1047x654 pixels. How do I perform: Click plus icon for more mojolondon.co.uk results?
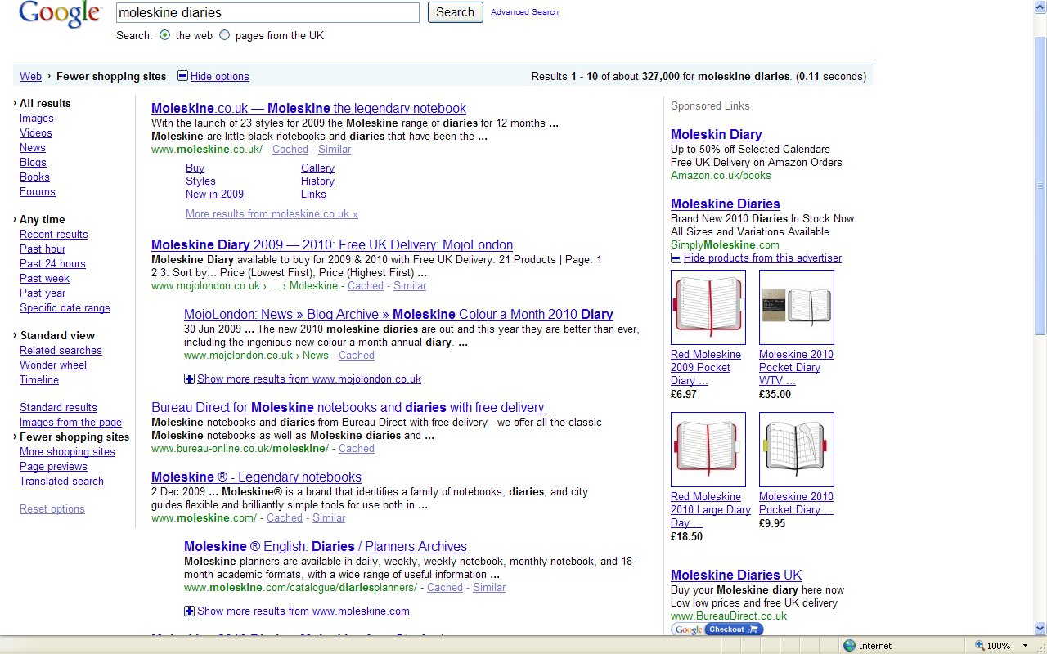[x=189, y=379]
